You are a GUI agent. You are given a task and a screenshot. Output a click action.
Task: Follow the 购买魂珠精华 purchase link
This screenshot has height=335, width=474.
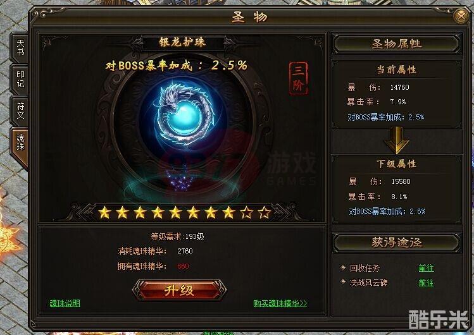pyautogui.click(x=280, y=303)
